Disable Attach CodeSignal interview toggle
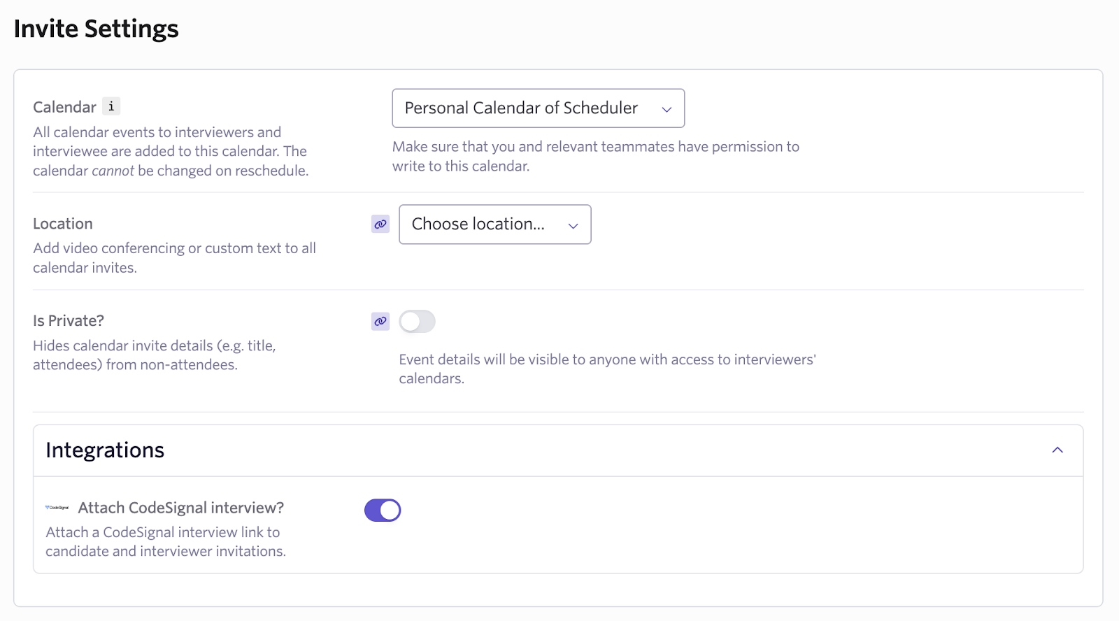 point(383,511)
